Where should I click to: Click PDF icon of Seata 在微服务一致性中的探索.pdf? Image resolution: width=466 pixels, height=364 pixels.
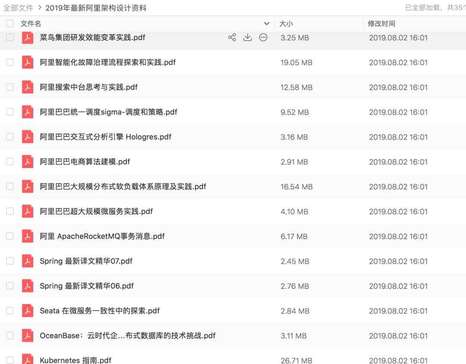(x=28, y=311)
